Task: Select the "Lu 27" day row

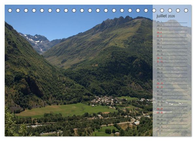Action: pyautogui.click(x=172, y=116)
